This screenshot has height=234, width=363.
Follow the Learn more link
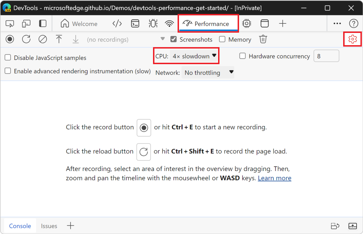coord(274,178)
